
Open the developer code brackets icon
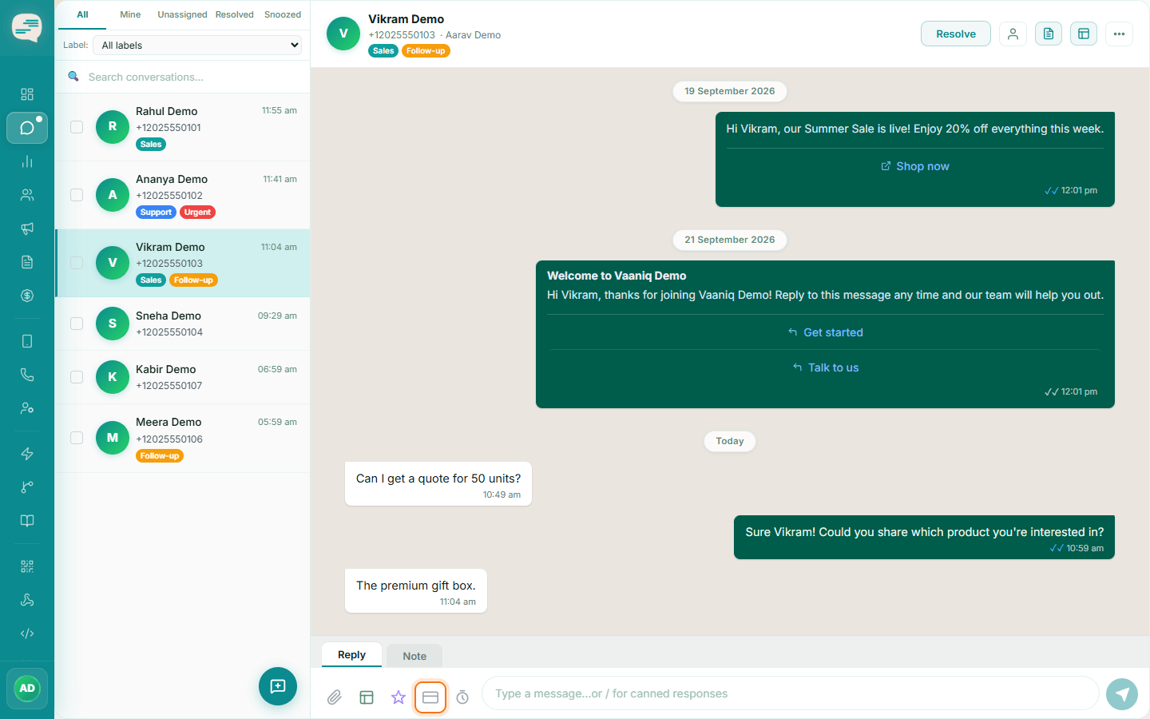point(27,634)
